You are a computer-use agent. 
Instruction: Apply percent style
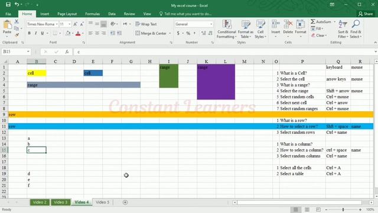point(188,33)
